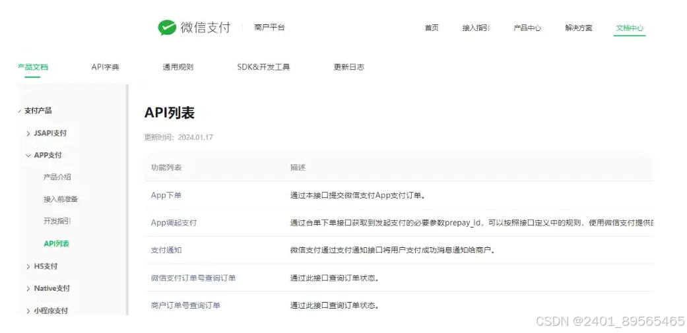
Task: Collapse the APP支付 chevron
Action: pyautogui.click(x=28, y=156)
